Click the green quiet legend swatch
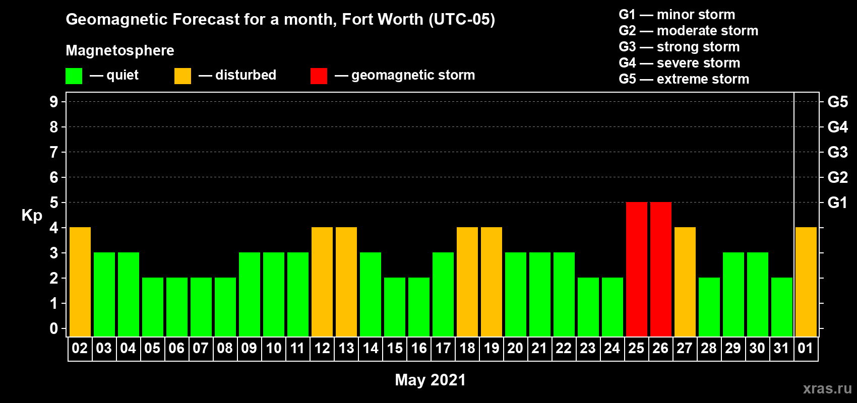The width and height of the screenshot is (857, 403). coord(74,76)
